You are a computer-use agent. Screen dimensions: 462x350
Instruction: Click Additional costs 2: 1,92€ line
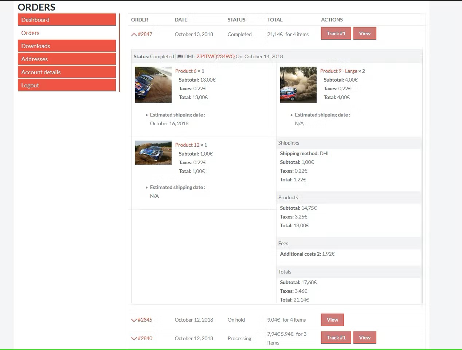(307, 254)
